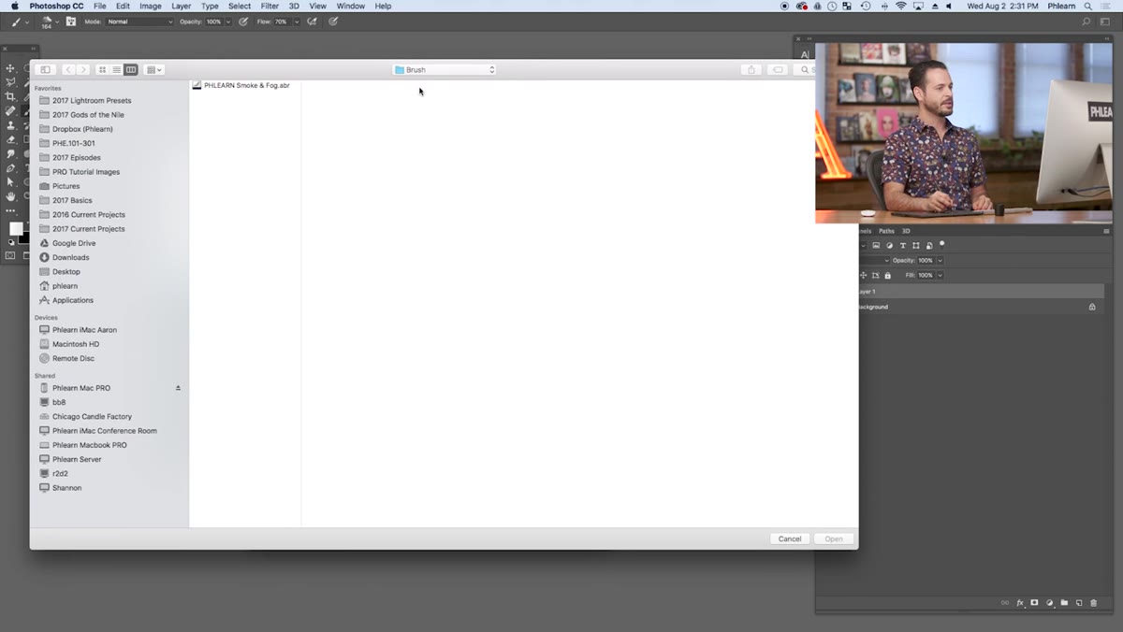This screenshot has height=632, width=1123.
Task: Open the Flow slider dropdown
Action: click(295, 22)
